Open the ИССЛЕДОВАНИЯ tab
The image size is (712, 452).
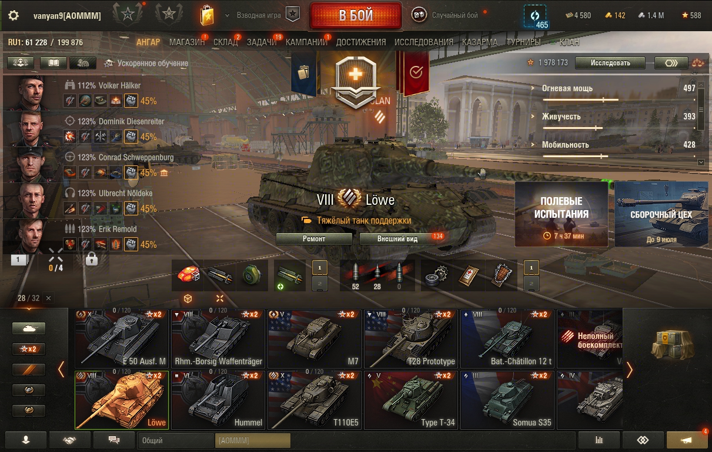(424, 42)
